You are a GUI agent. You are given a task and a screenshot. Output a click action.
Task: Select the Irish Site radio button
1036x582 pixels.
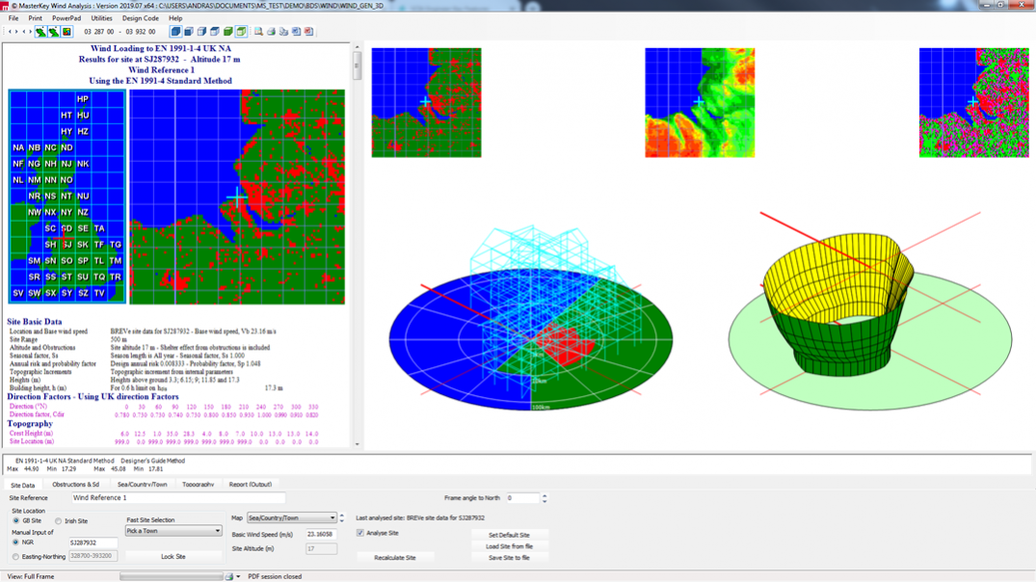pos(58,520)
